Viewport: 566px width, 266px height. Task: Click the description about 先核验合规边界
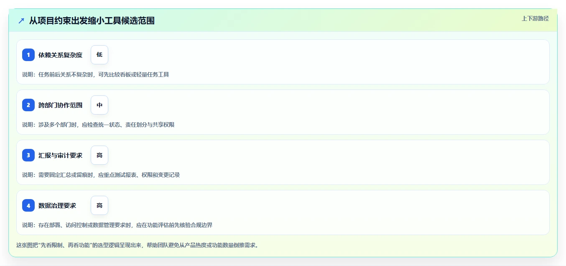(117, 225)
